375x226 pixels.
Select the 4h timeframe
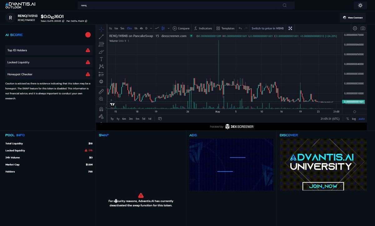[x=141, y=28]
